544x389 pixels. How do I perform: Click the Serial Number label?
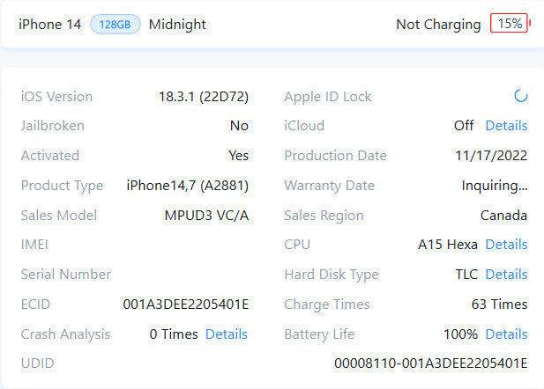(66, 275)
